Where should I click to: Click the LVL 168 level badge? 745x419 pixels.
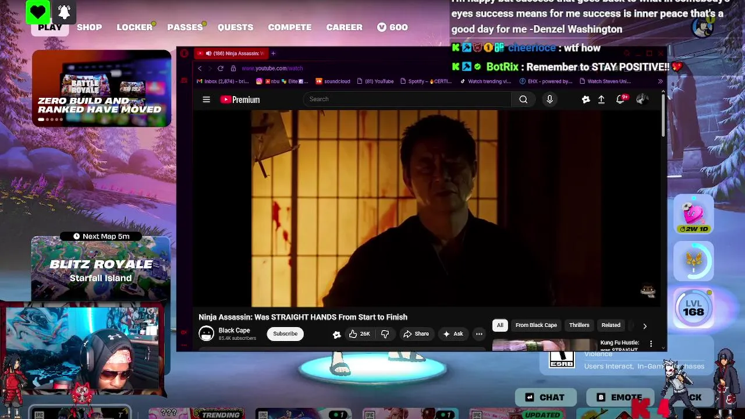[693, 308]
